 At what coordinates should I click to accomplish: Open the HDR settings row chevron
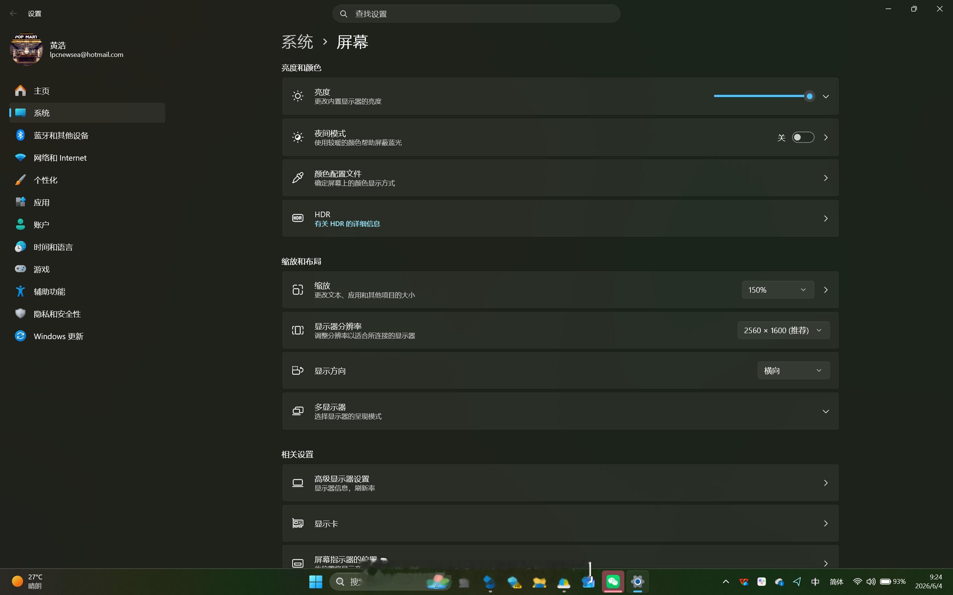[x=826, y=218]
